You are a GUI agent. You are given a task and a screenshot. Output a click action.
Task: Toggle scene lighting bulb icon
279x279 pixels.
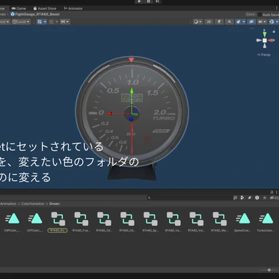219,22
